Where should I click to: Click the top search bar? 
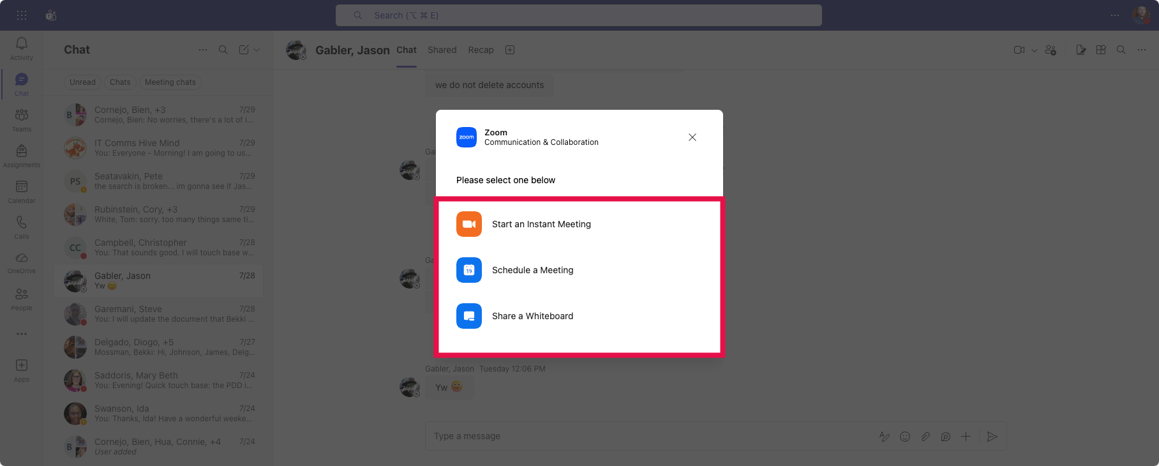coord(579,15)
